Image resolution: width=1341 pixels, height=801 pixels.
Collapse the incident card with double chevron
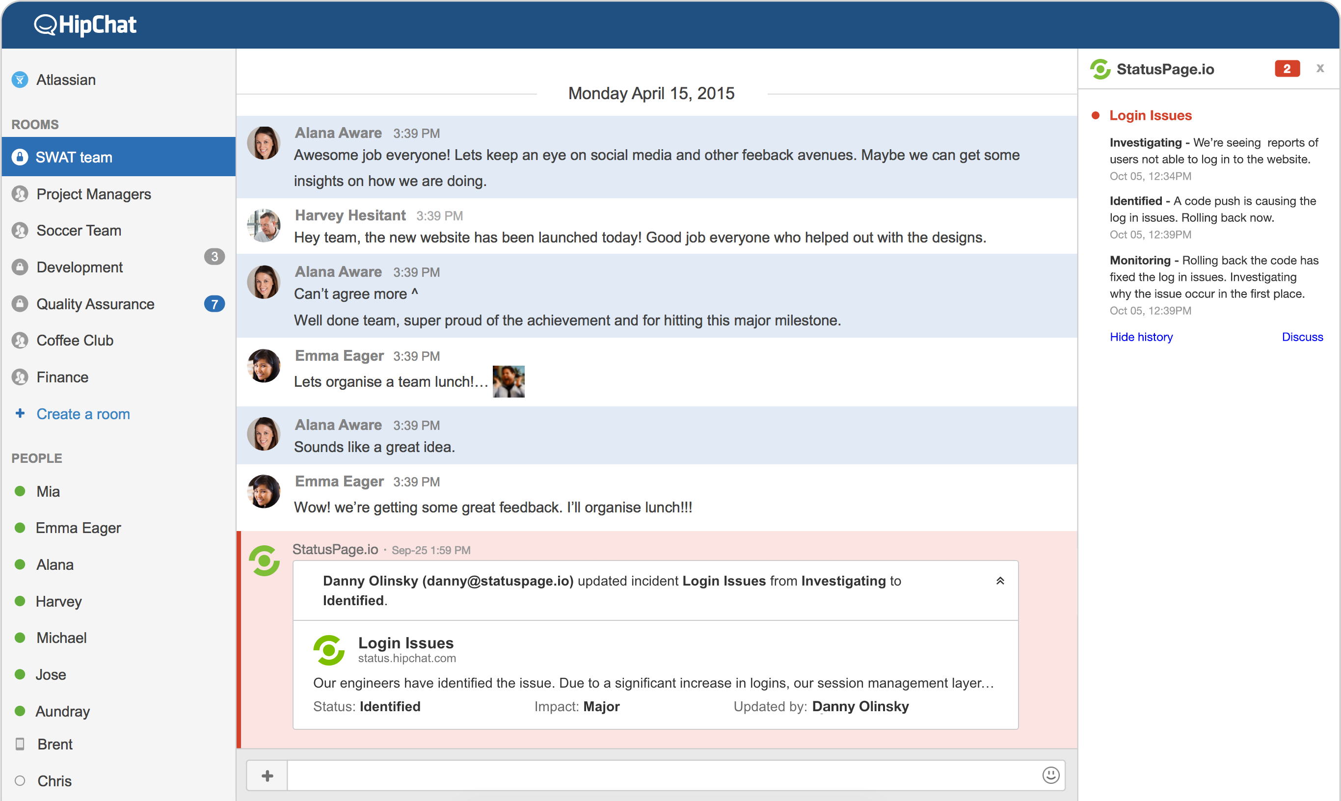[999, 581]
